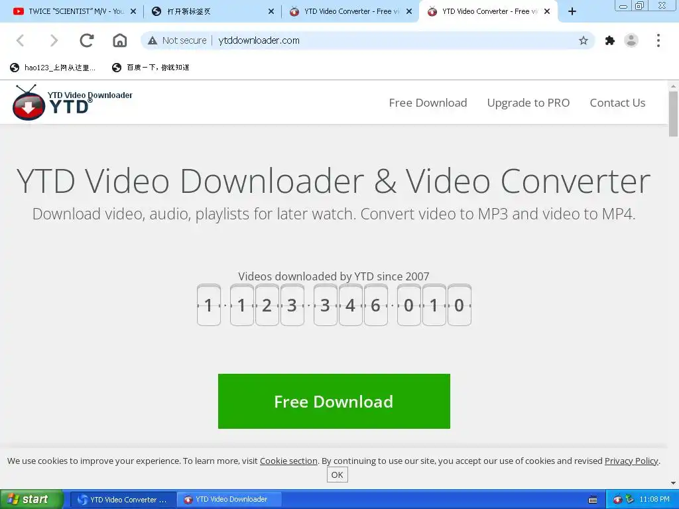Open the Privacy Policy link
The image size is (679, 509).
(631, 461)
